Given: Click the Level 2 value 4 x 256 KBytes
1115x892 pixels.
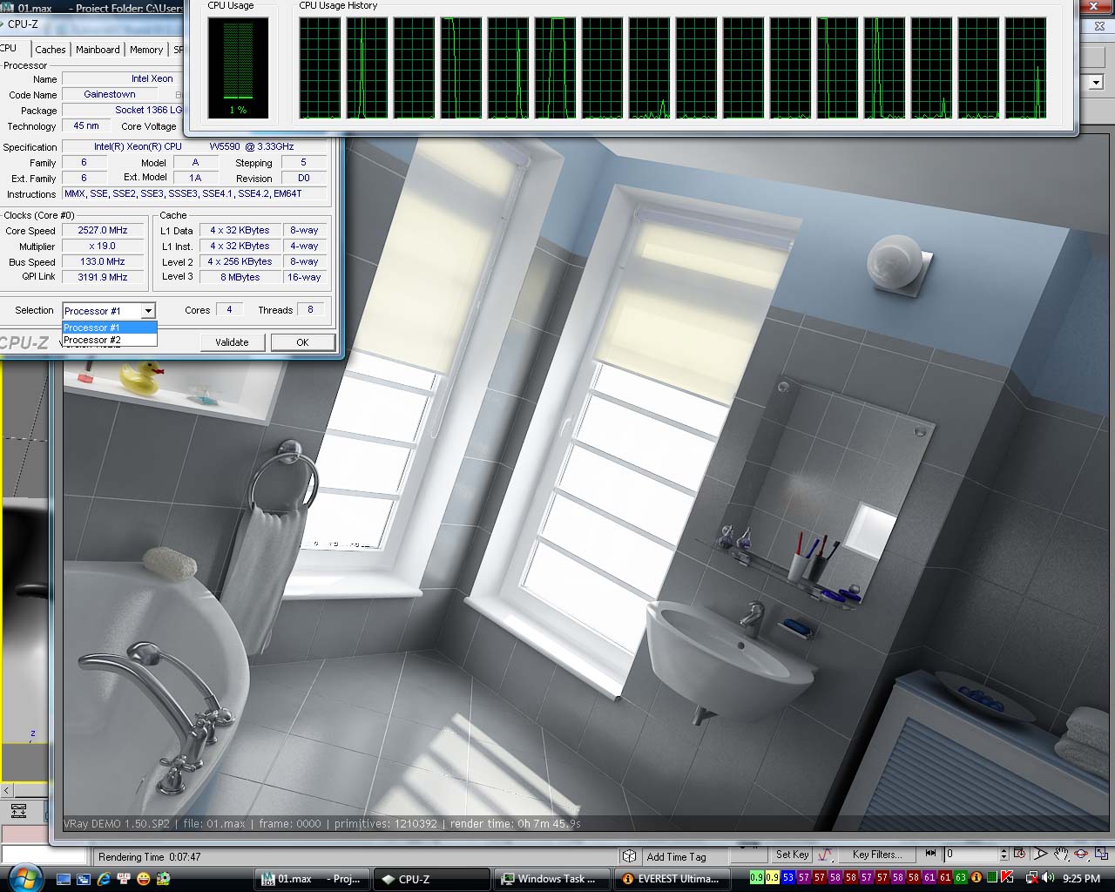Looking at the screenshot, I should click(240, 261).
